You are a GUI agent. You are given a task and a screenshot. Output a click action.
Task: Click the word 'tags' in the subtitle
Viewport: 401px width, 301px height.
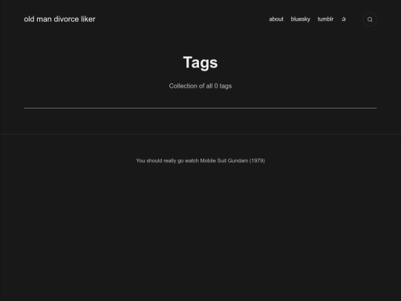[x=226, y=86]
